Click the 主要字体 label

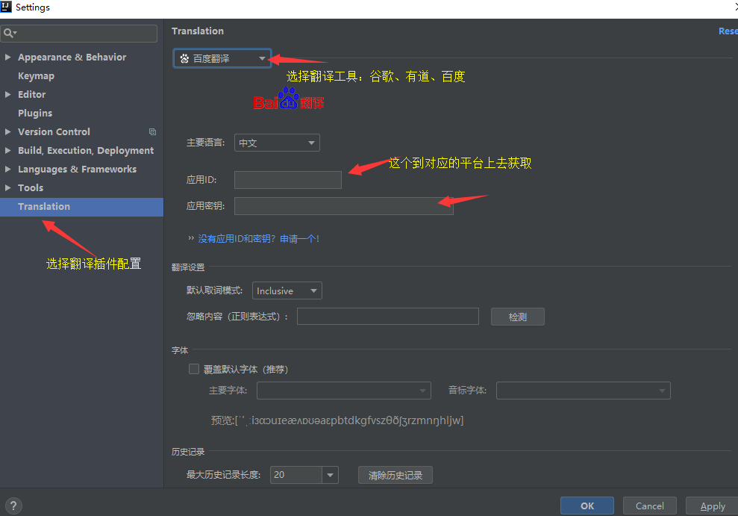click(228, 391)
